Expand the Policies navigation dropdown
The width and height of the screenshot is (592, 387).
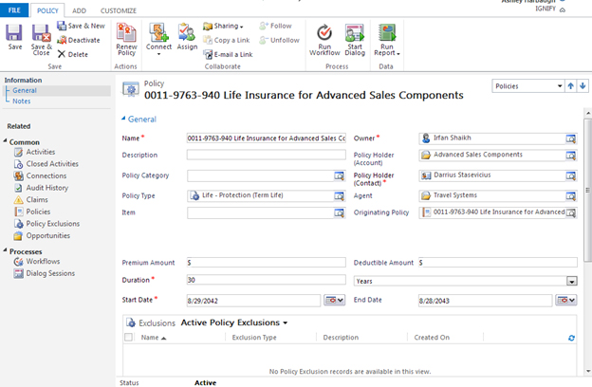(x=559, y=86)
